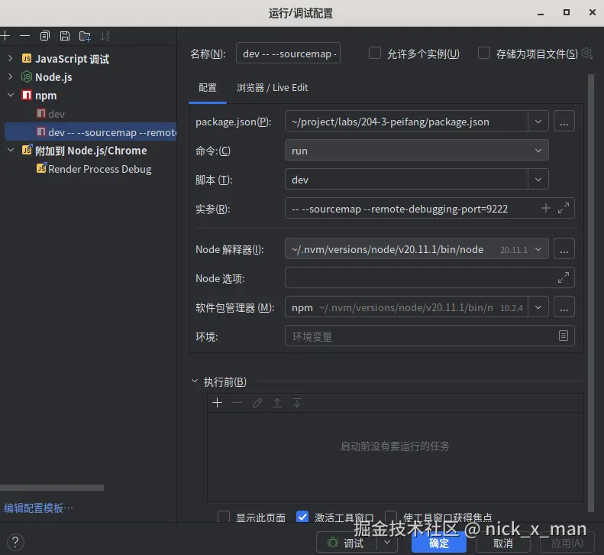Viewport: 604px width, 555px height.
Task: Switch to the 配置 tab
Action: coord(208,88)
